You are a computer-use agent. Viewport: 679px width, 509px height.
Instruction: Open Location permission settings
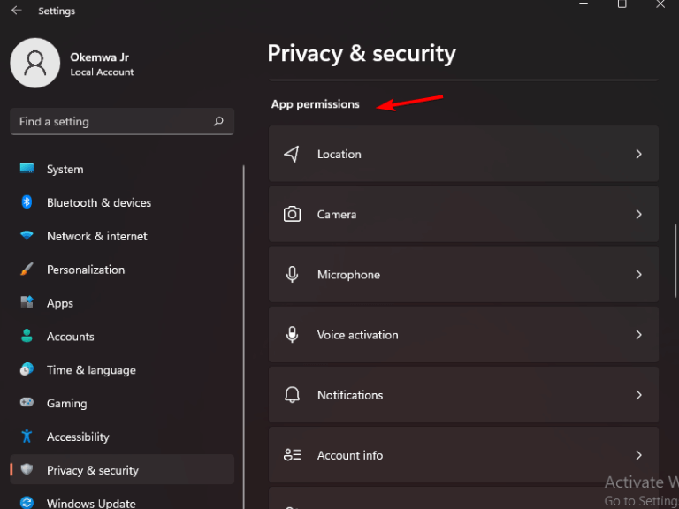tap(464, 154)
